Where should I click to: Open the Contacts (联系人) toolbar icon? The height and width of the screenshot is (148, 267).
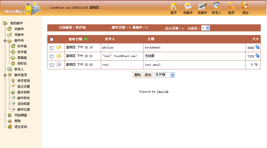(217, 6)
